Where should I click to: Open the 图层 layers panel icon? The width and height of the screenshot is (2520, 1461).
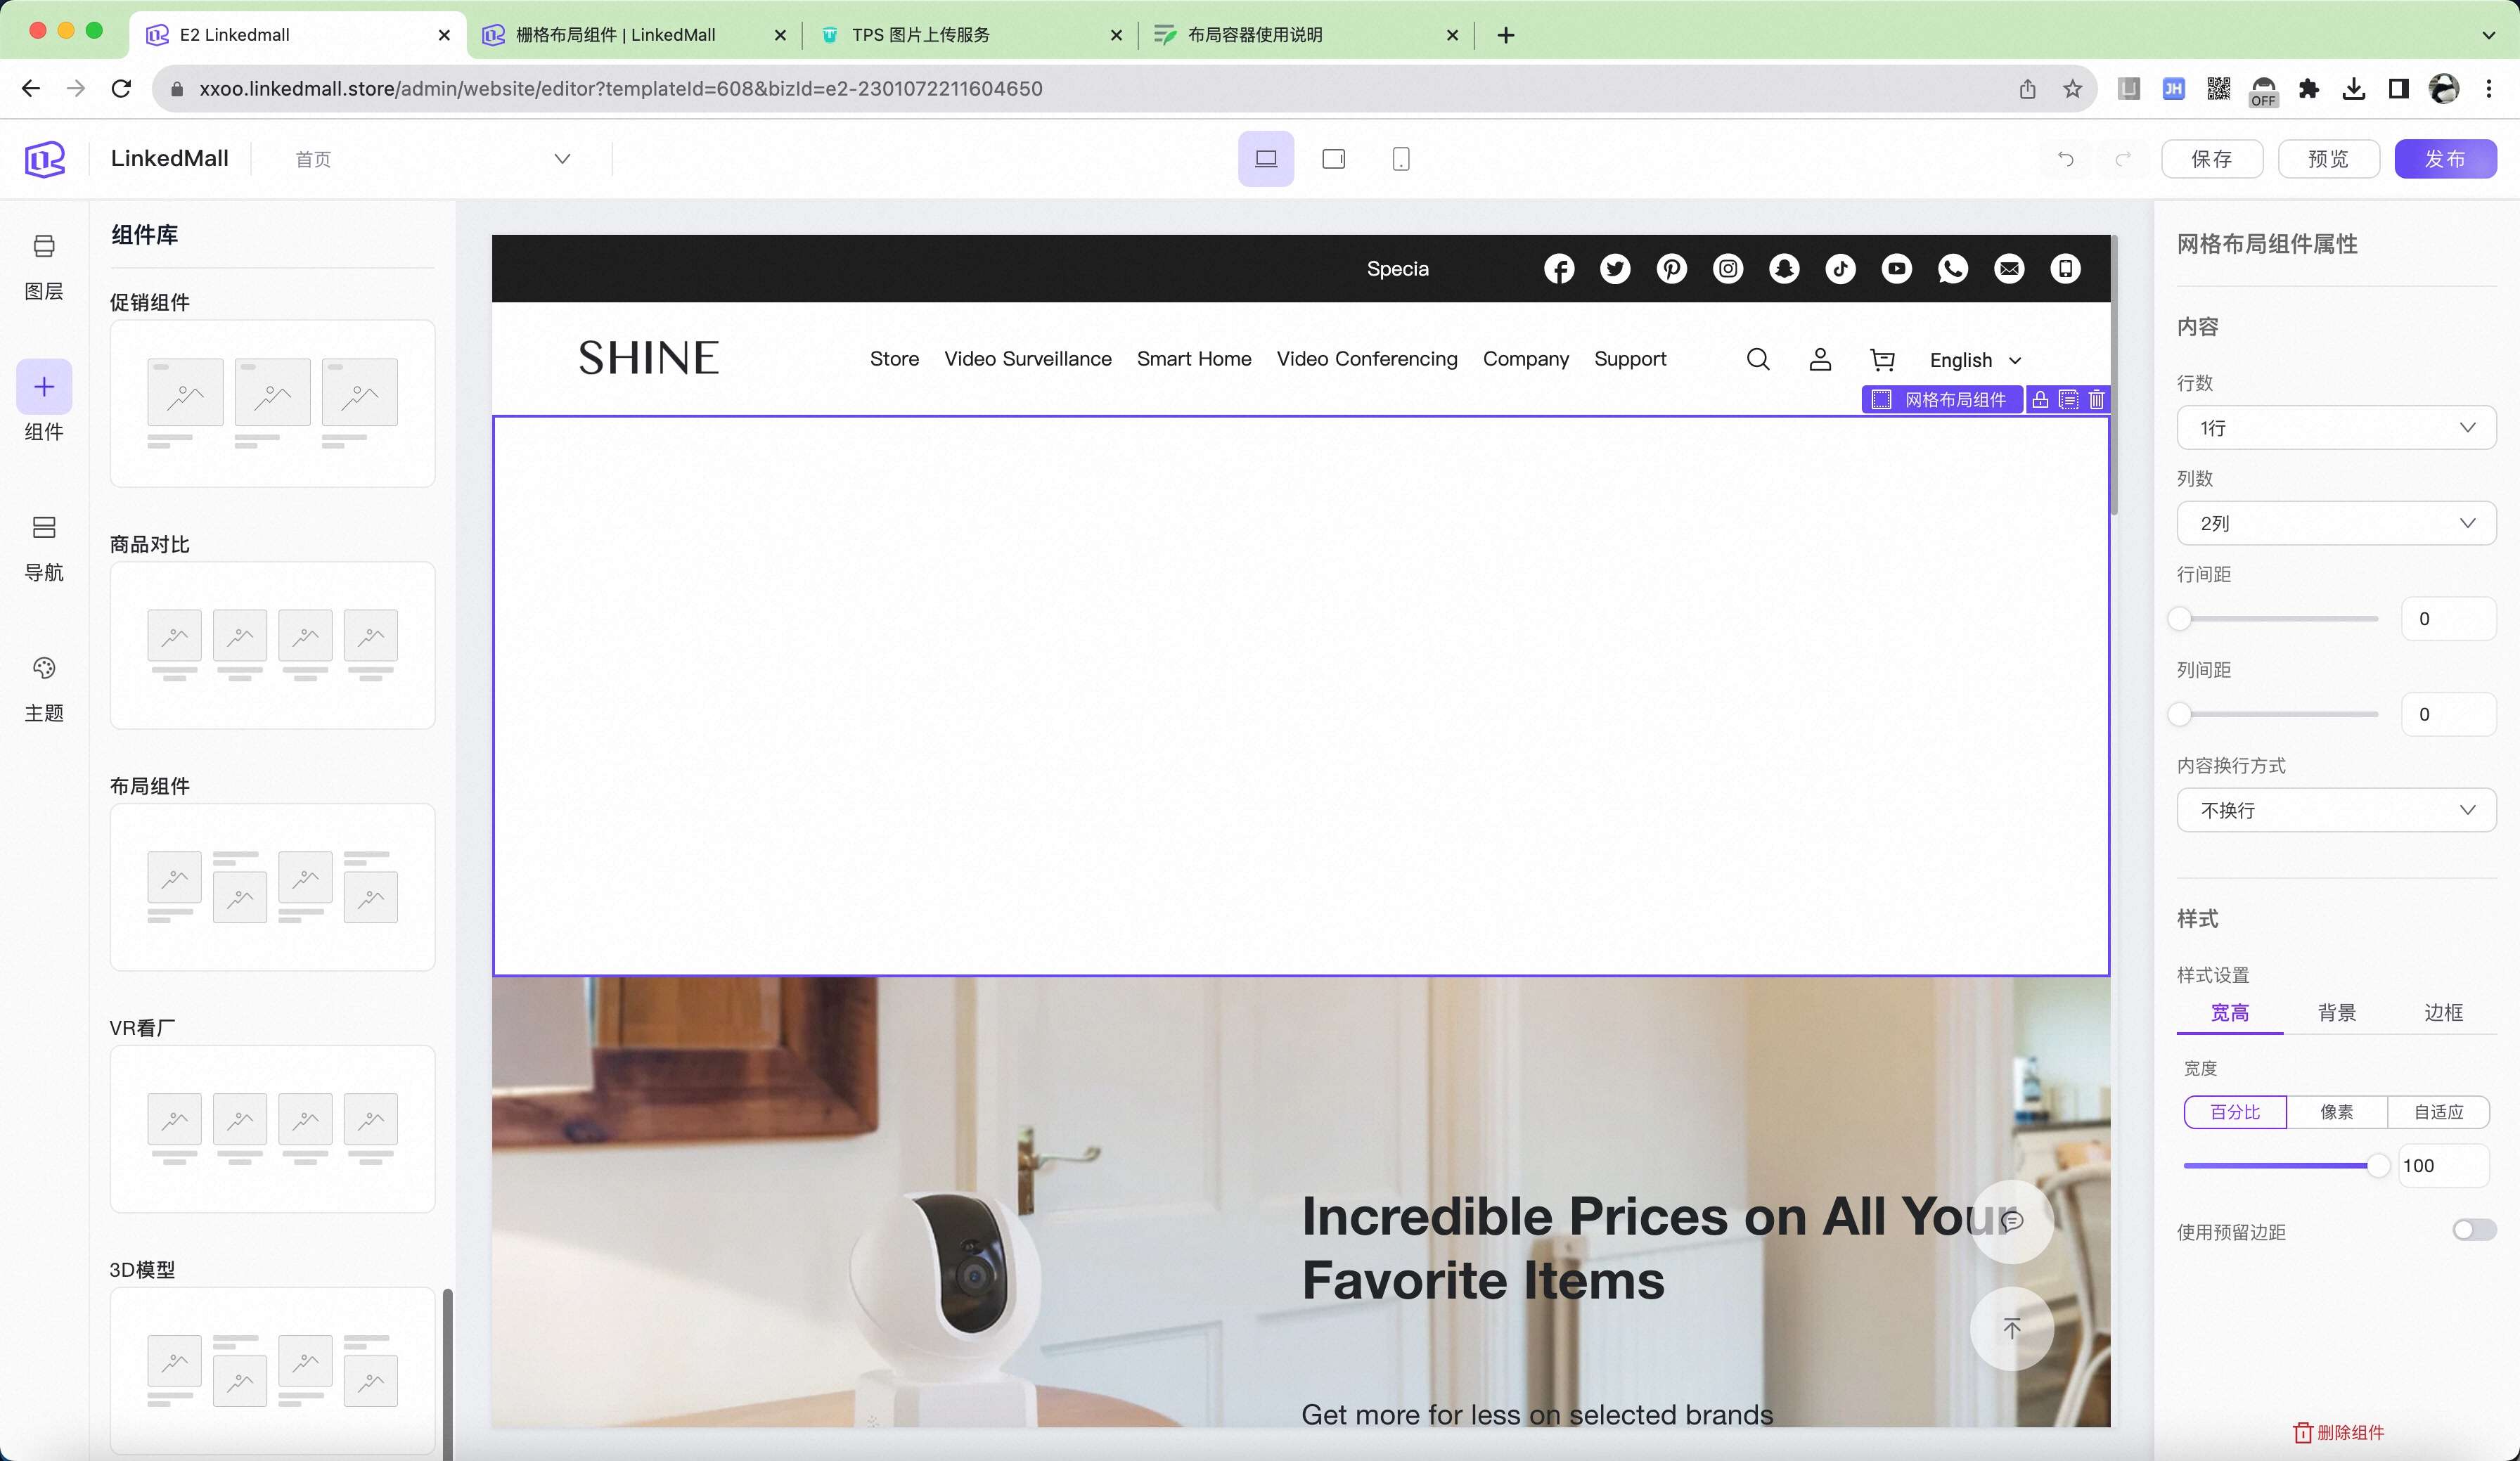point(44,247)
